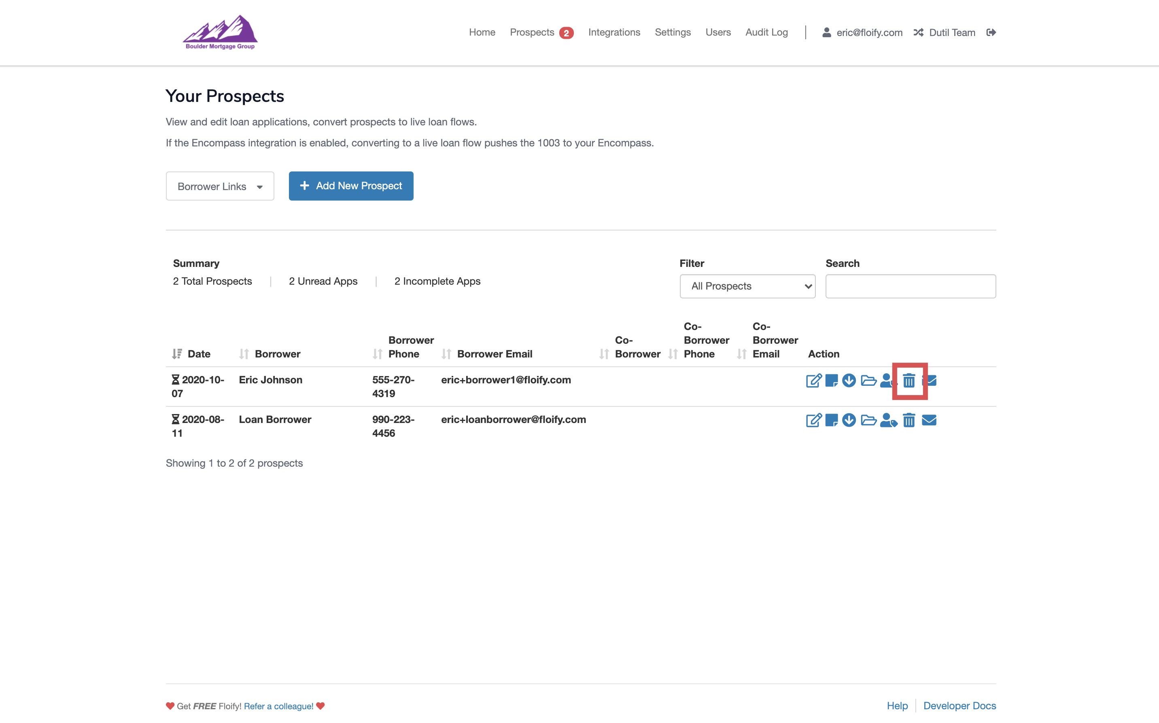Focus the Search input field
Image resolution: width=1159 pixels, height=723 pixels.
pyautogui.click(x=910, y=286)
